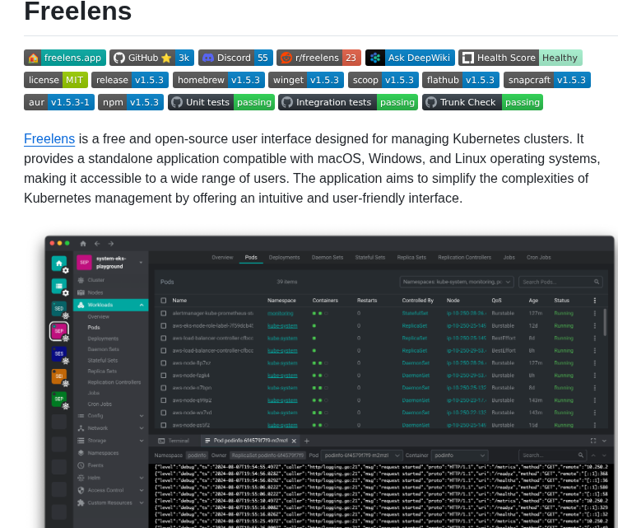Click the pods table vertical scrollbar
This screenshot has width=618, height=528.
point(605,322)
